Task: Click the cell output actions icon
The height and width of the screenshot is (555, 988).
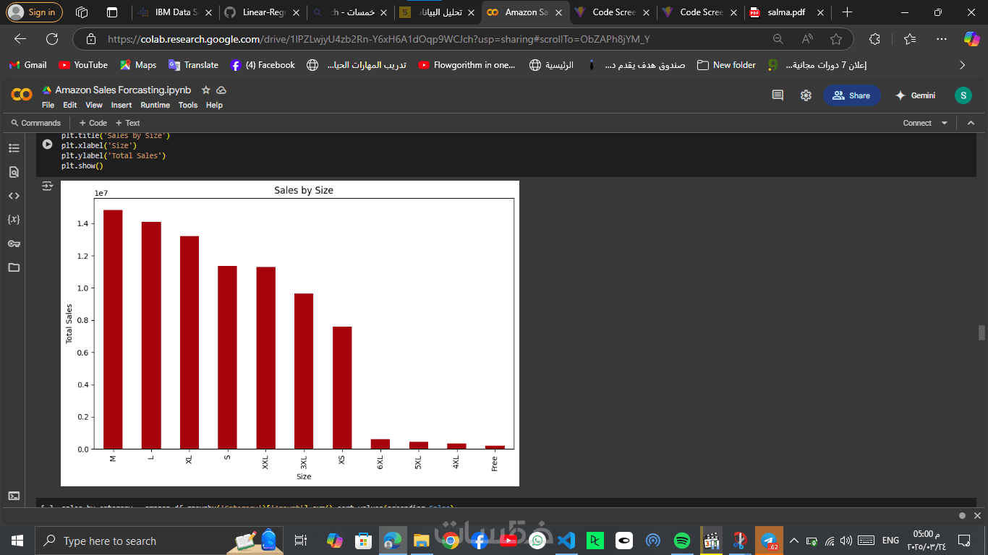Action: click(47, 186)
